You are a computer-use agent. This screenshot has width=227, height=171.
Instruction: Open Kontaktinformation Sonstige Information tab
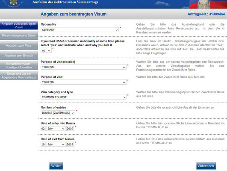(19, 65)
